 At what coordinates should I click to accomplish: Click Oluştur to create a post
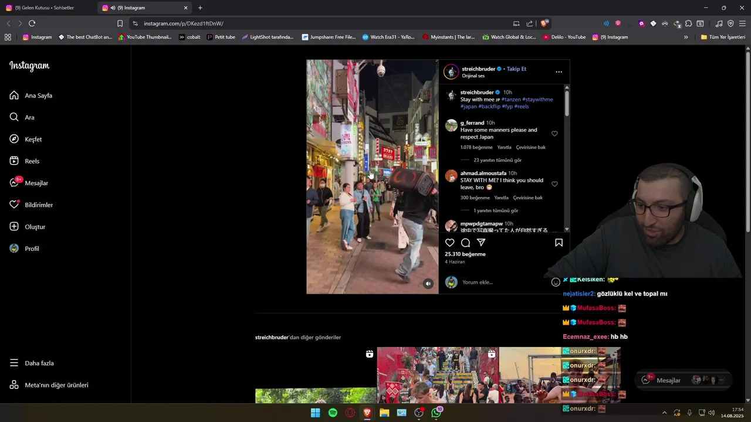(x=28, y=227)
